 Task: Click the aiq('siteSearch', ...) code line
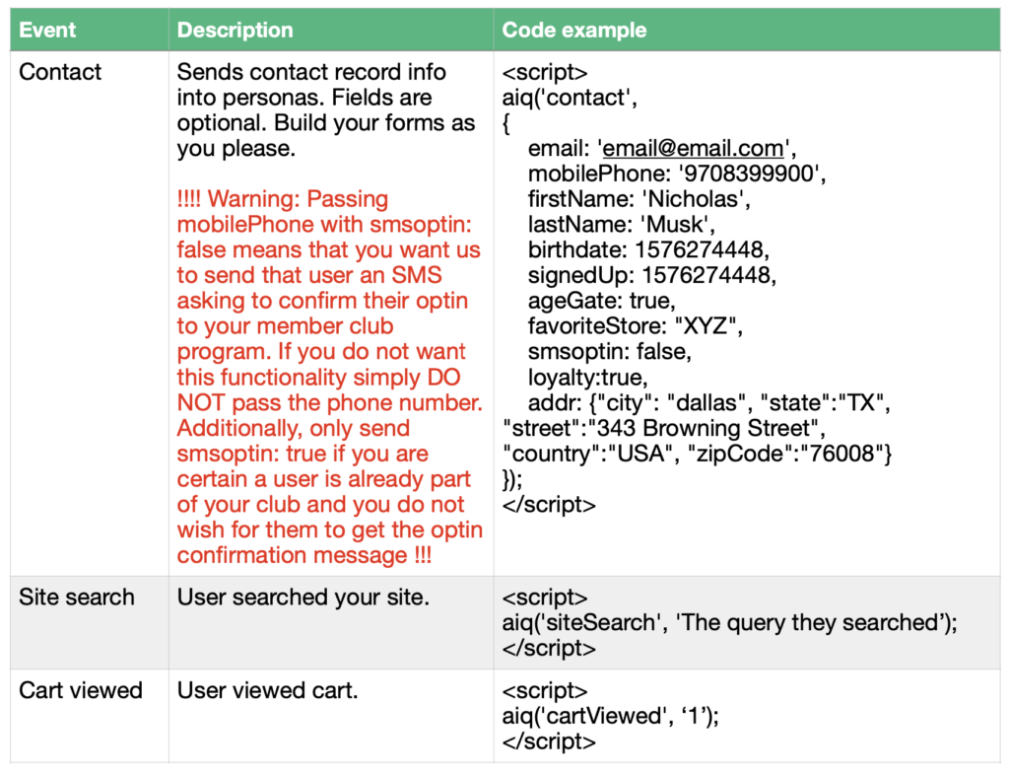click(730, 622)
